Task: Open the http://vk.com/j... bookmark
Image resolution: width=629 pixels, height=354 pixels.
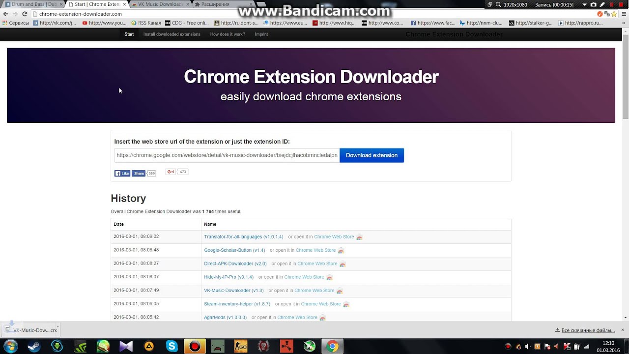Action: tap(55, 23)
